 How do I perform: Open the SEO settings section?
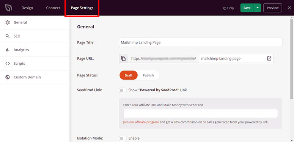[35, 36]
